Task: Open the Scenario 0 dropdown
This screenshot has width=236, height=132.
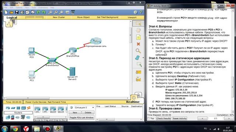Action: click(84, 107)
